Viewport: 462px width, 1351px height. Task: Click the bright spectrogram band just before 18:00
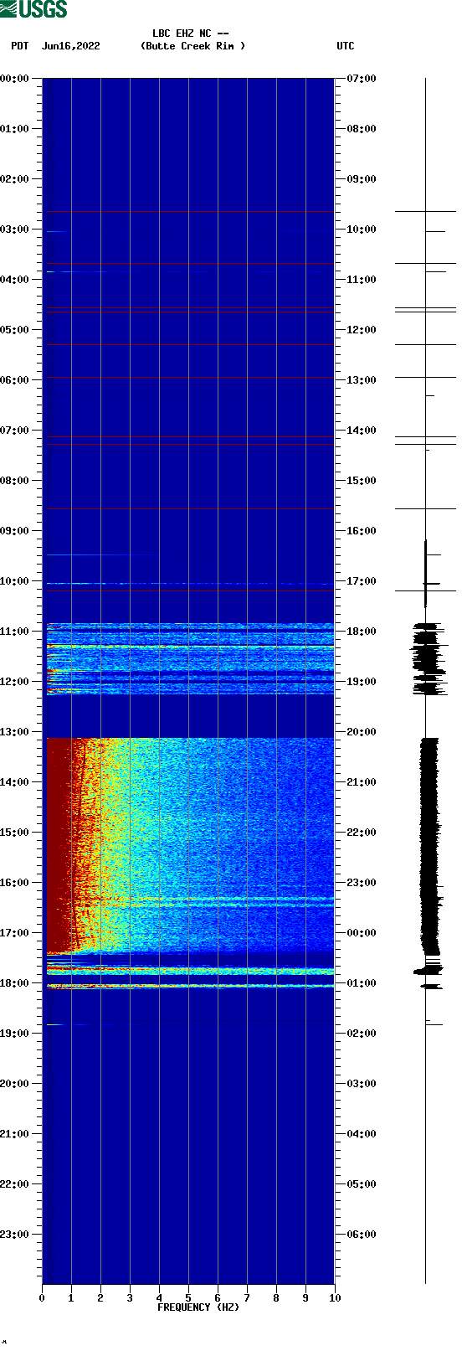[190, 970]
